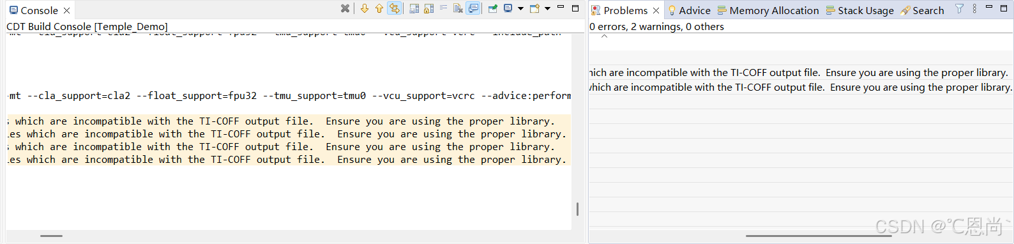Open the display selected console dropdown arrow

pyautogui.click(x=520, y=8)
